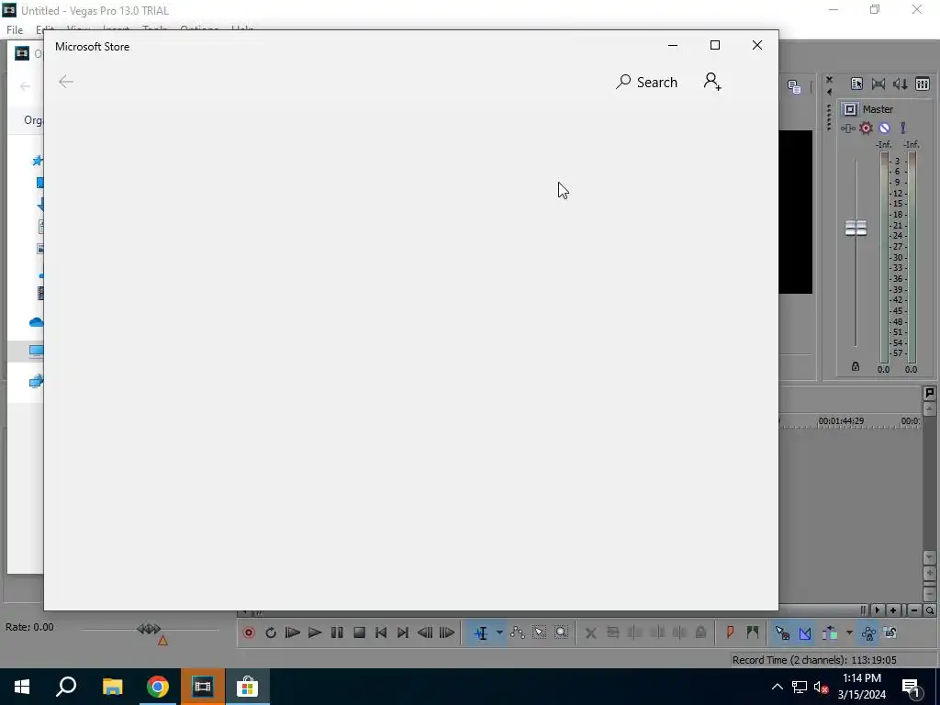Screen dimensions: 940x705
Task: Select the Zoom Edit tool in Vegas
Action: pyautogui.click(x=561, y=632)
